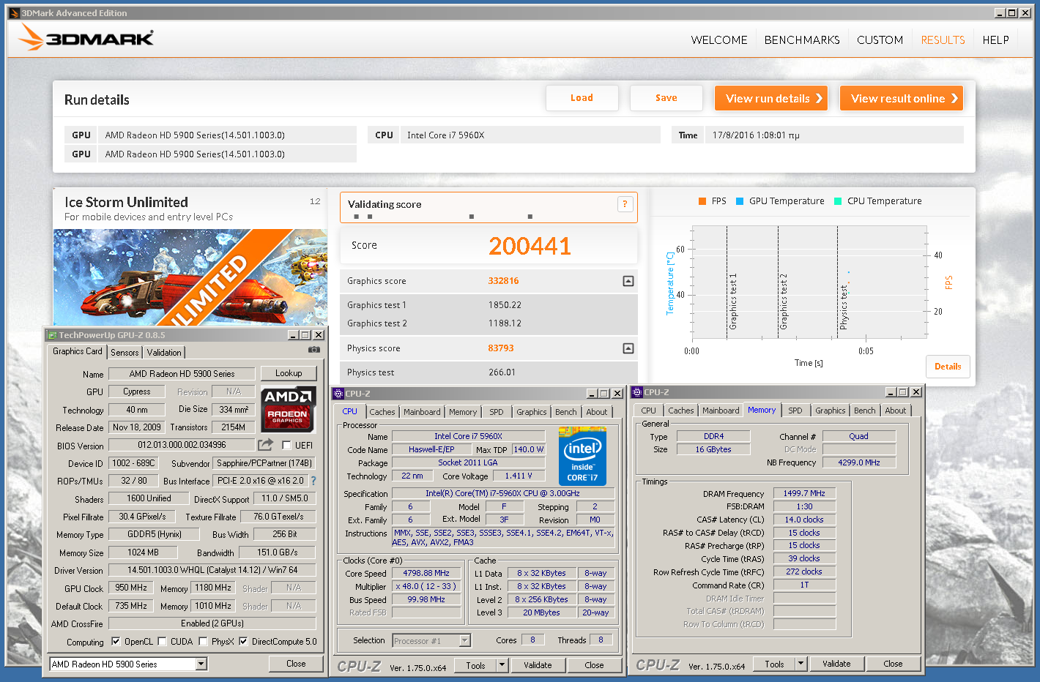The width and height of the screenshot is (1040, 682).
Task: Toggle the UEFI checkbox in GPU-Z
Action: pyautogui.click(x=286, y=445)
